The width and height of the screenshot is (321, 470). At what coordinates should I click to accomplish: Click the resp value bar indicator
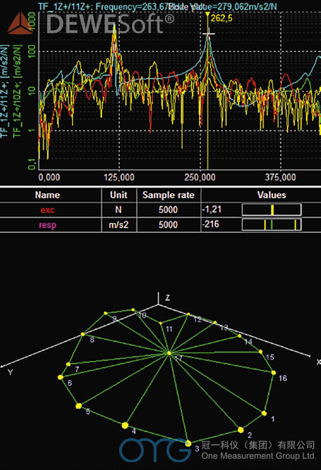272,225
